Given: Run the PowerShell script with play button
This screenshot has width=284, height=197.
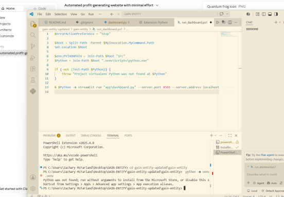Looking at the screenshot, I should pos(218,22).
